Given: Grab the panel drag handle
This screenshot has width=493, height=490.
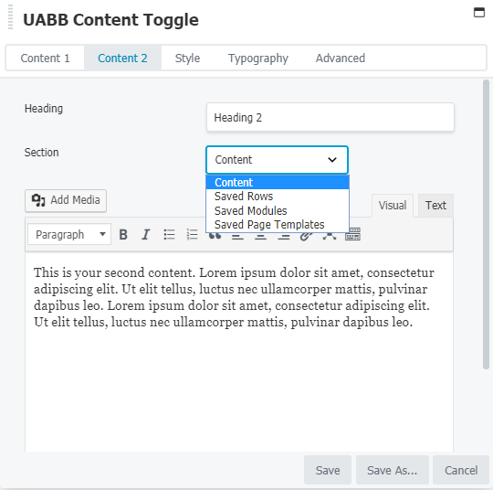Looking at the screenshot, I should (10, 17).
